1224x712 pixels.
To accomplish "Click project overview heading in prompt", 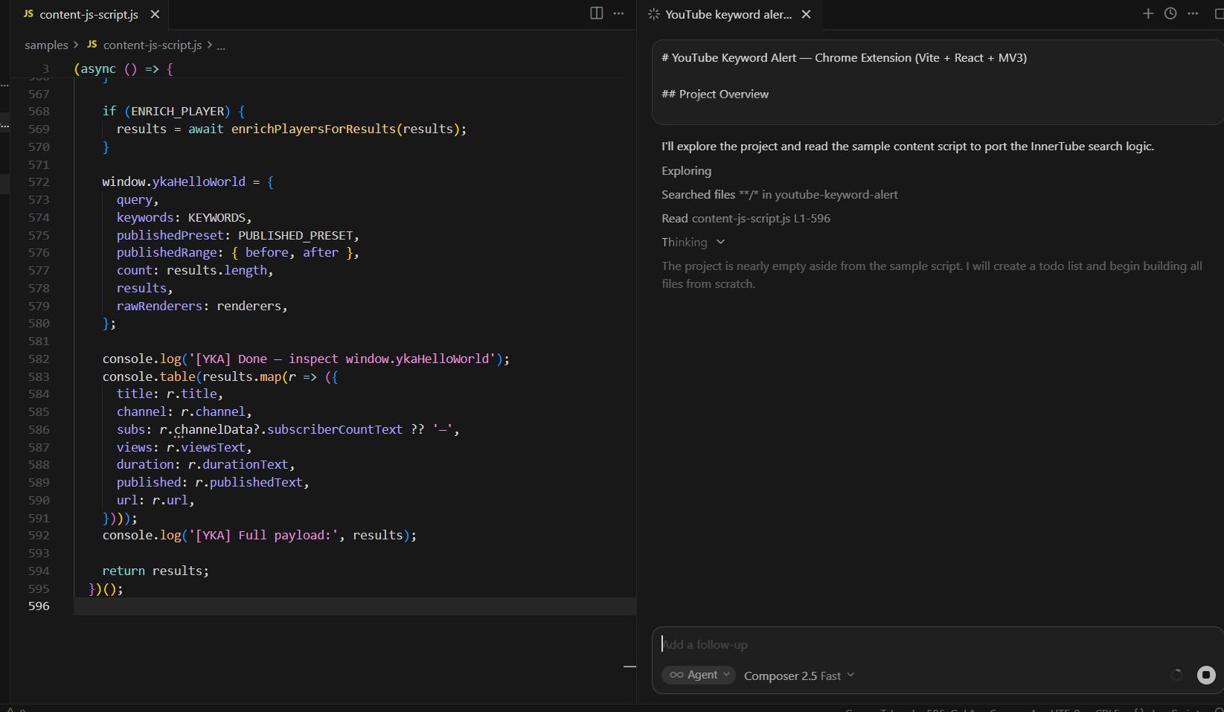I will point(715,94).
